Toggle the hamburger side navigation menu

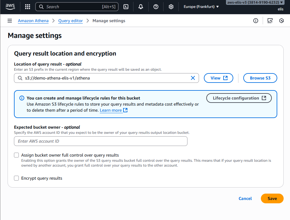[x=10, y=21]
